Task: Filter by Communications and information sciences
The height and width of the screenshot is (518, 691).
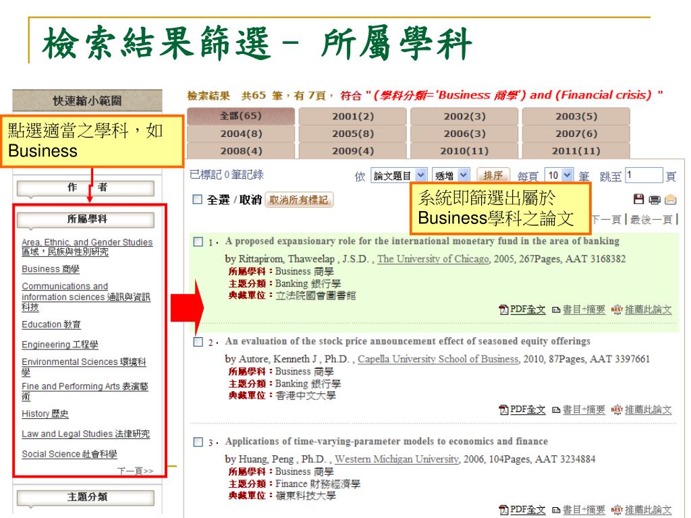Action: [86, 297]
